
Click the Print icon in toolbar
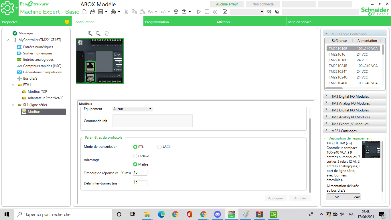pyautogui.click(x=113, y=12)
